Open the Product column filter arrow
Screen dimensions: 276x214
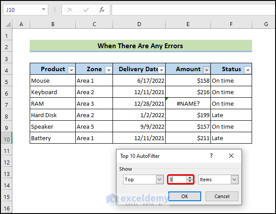(x=71, y=69)
